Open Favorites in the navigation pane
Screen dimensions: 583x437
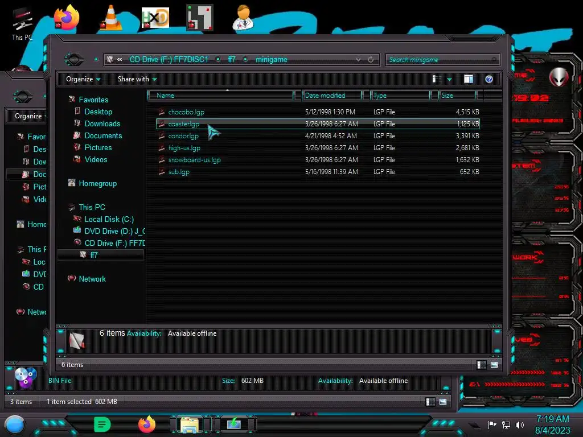93,100
